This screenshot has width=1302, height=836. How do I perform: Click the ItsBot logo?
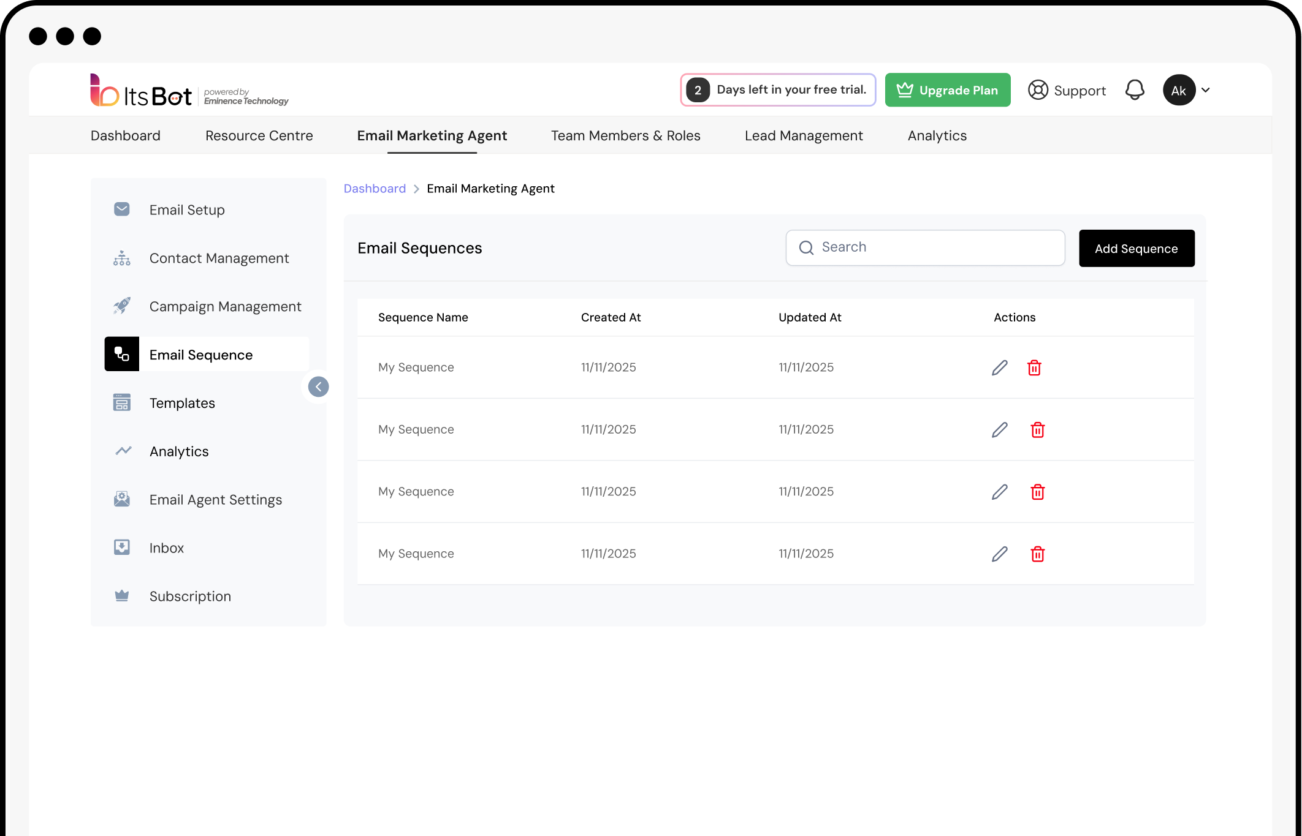click(142, 91)
